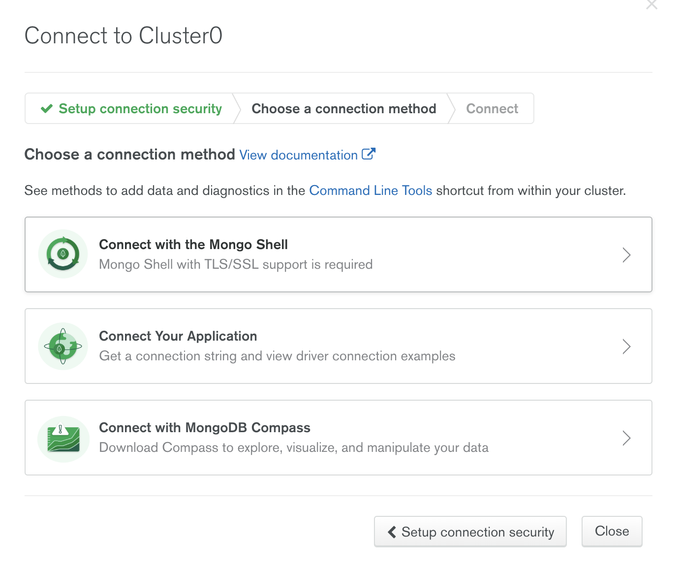Choose Connect with MongoDB Compass title text
This screenshot has height=570, width=680.
click(205, 428)
